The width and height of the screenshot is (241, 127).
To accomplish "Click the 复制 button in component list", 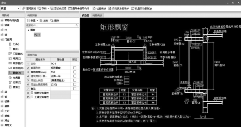I will [x=44, y=21].
